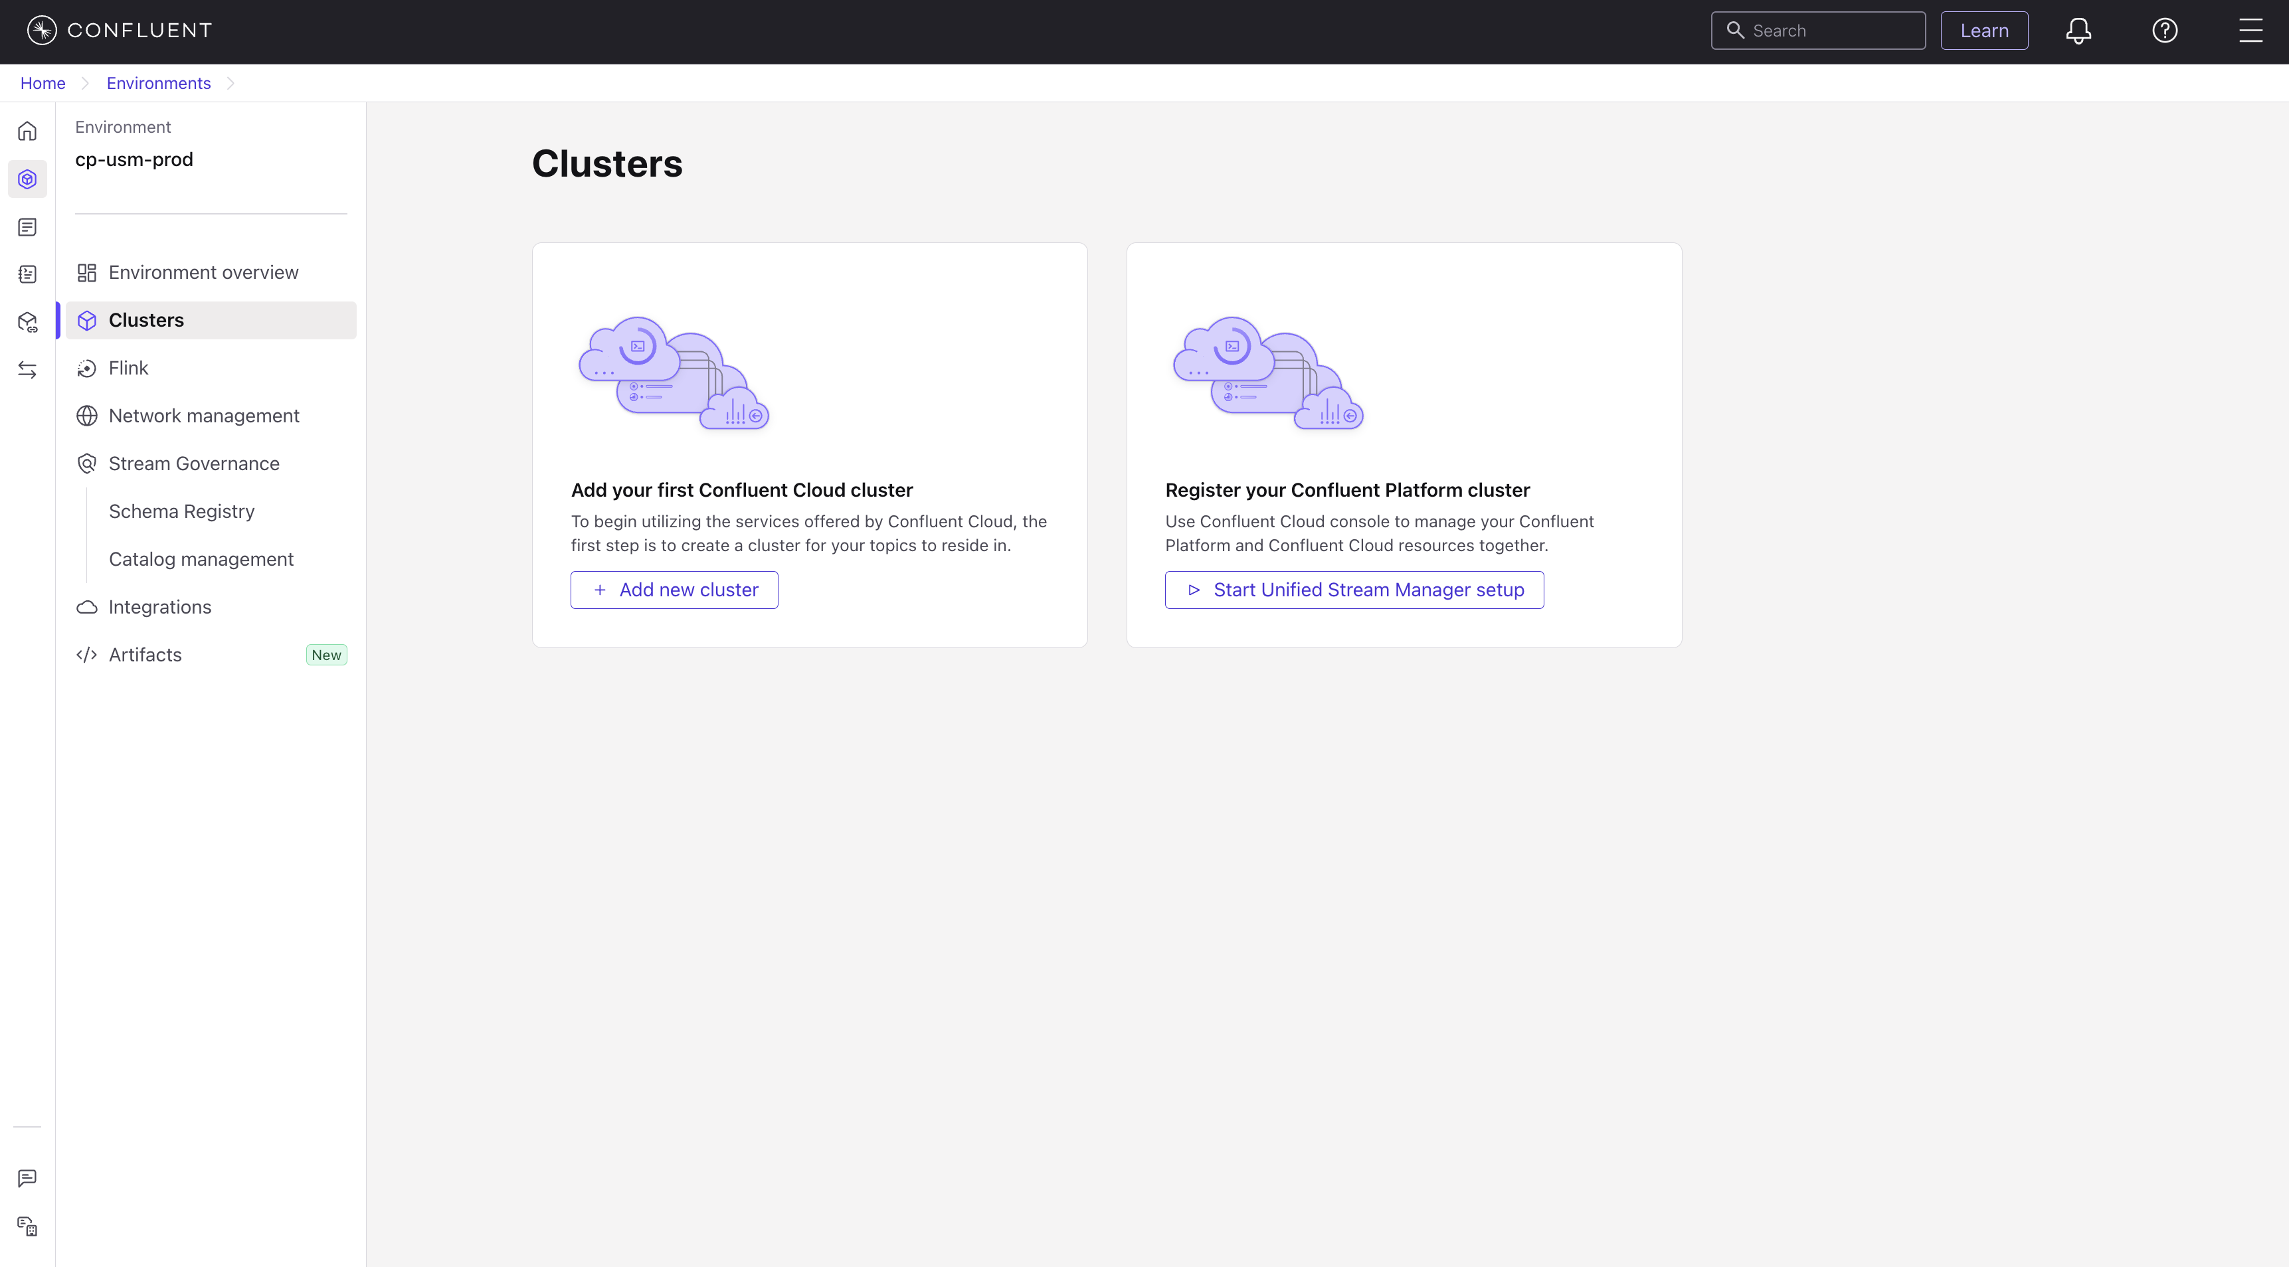Open the environments cube icon in rail

[27, 179]
